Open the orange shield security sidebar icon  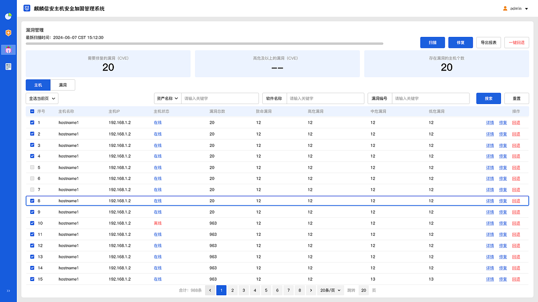pos(8,33)
